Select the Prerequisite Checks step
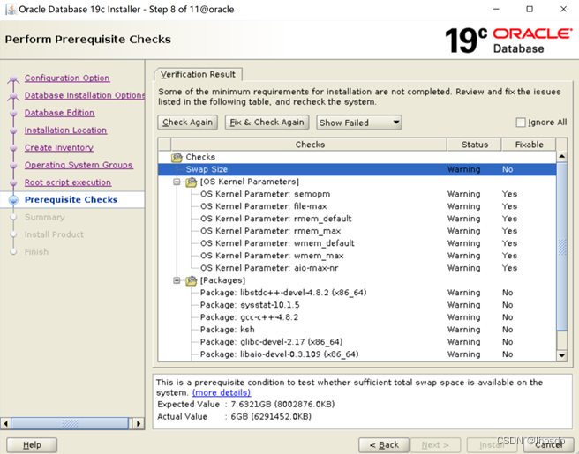The height and width of the screenshot is (454, 579). 71,199
